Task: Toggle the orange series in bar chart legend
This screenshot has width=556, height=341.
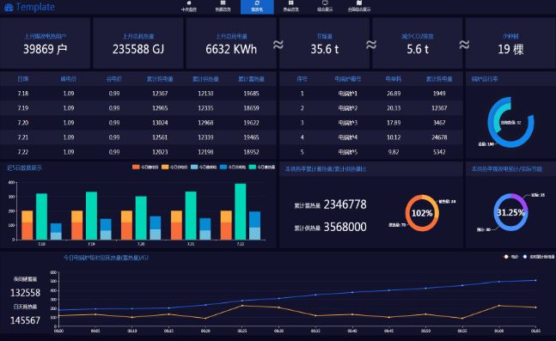Action: (x=145, y=167)
